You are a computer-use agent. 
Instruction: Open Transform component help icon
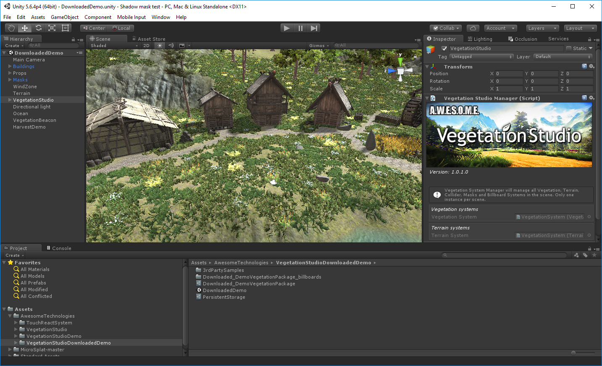[x=584, y=66]
